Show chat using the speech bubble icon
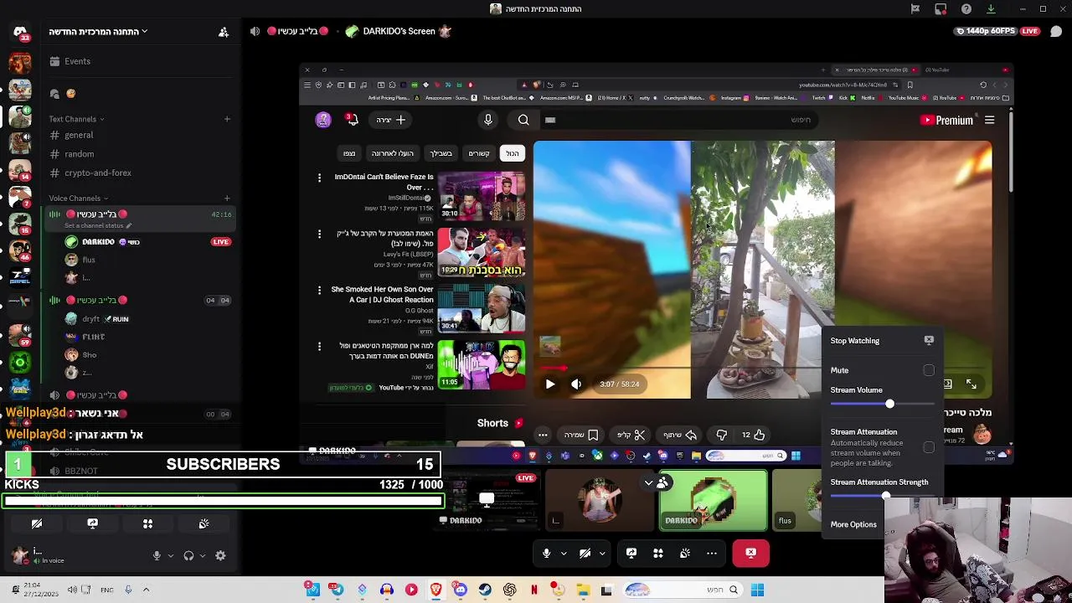Image resolution: width=1072 pixels, height=603 pixels. point(1056,32)
